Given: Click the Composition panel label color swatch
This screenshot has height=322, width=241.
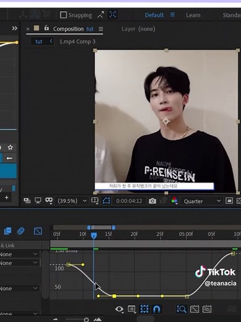Looking at the screenshot, I should (x=36, y=28).
